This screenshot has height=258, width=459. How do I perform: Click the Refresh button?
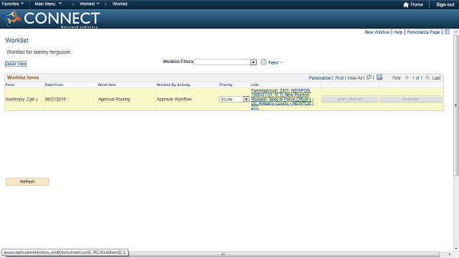(x=27, y=181)
